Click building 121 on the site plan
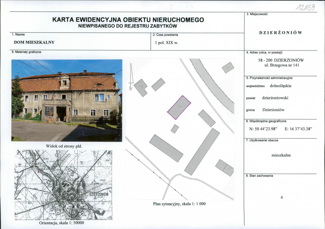Screen dimensions: 325x229 [228, 68]
